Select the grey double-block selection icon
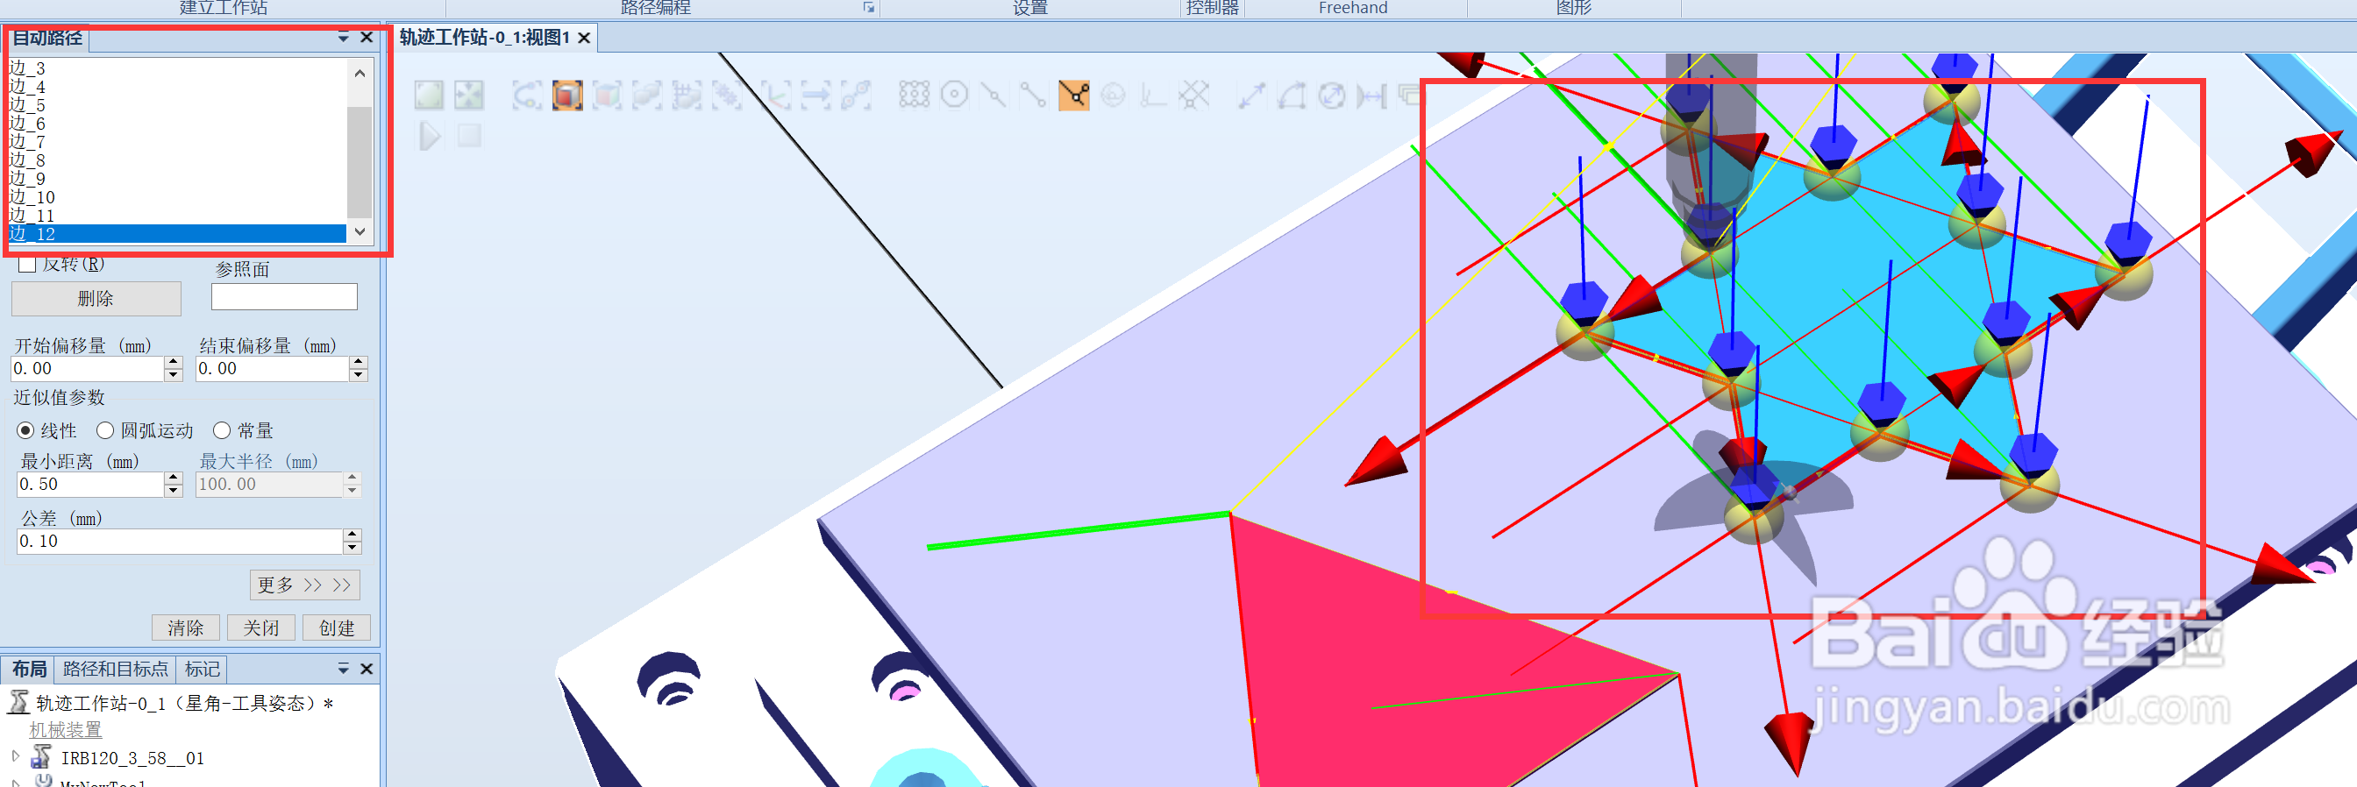 click(646, 95)
